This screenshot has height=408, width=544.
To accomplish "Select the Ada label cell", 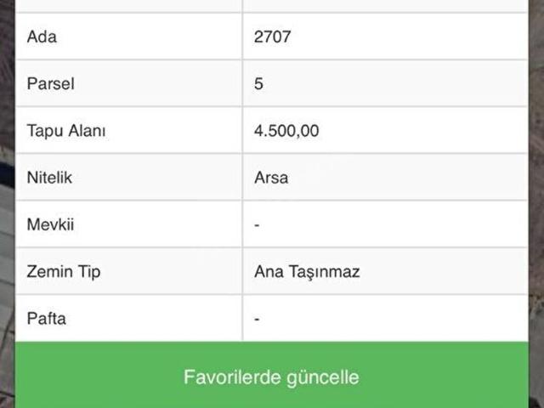I will pyautogui.click(x=127, y=37).
